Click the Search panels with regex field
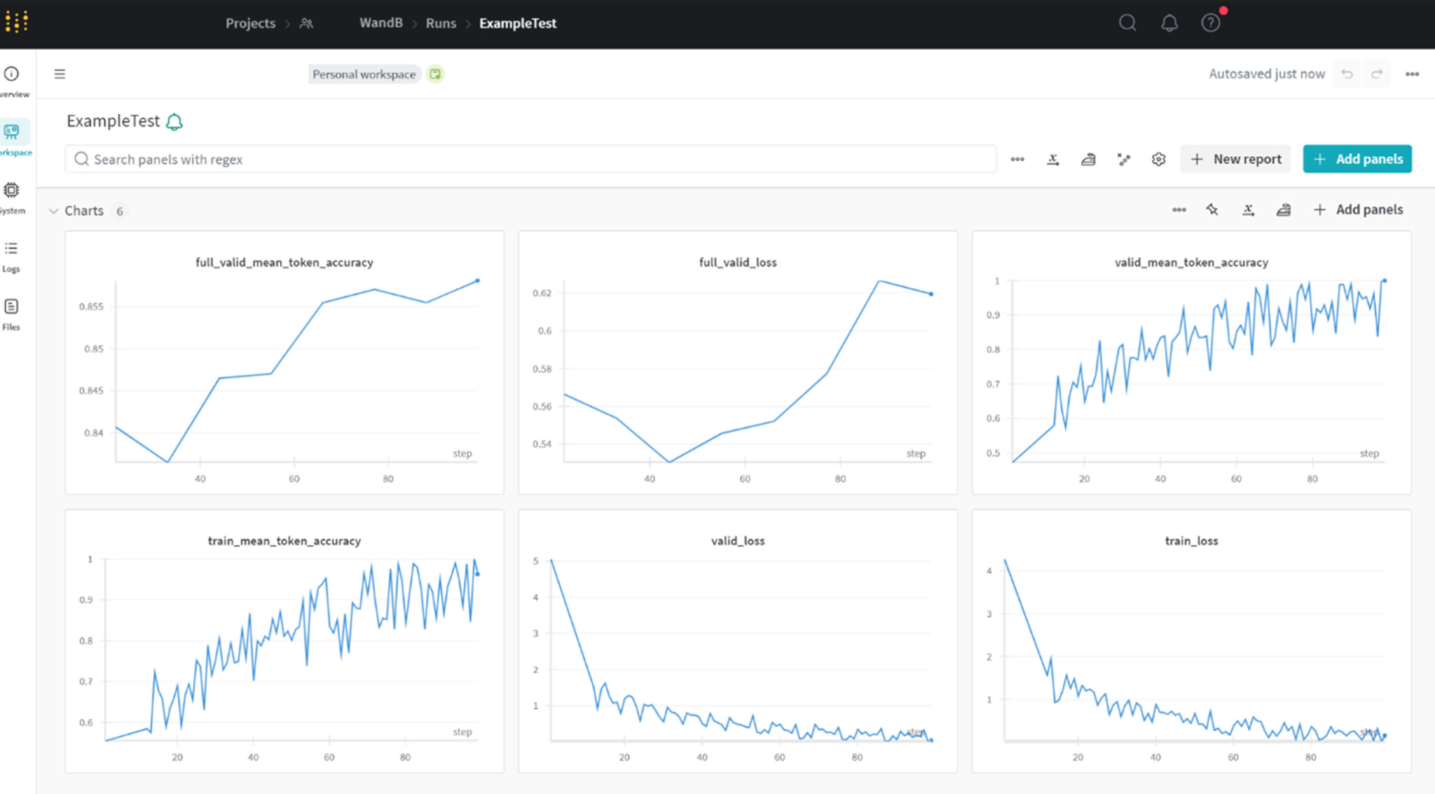Image resolution: width=1435 pixels, height=794 pixels. [x=529, y=159]
